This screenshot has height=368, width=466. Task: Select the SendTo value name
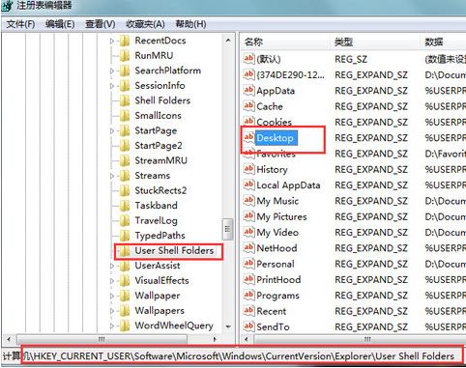pos(273,327)
